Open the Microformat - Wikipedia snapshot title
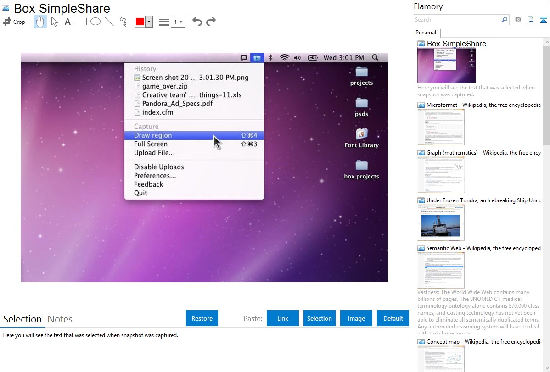Viewport: 550px width, 372px height. click(484, 105)
